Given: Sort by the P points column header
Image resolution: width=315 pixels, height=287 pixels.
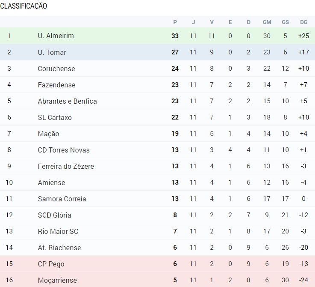Looking at the screenshot, I should (x=175, y=22).
